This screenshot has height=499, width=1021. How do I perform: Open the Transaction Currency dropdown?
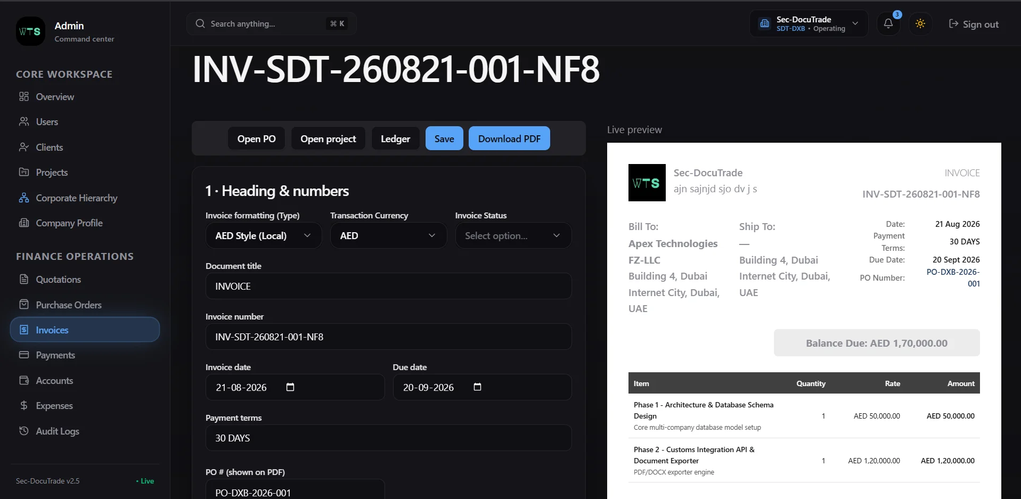[x=388, y=235]
